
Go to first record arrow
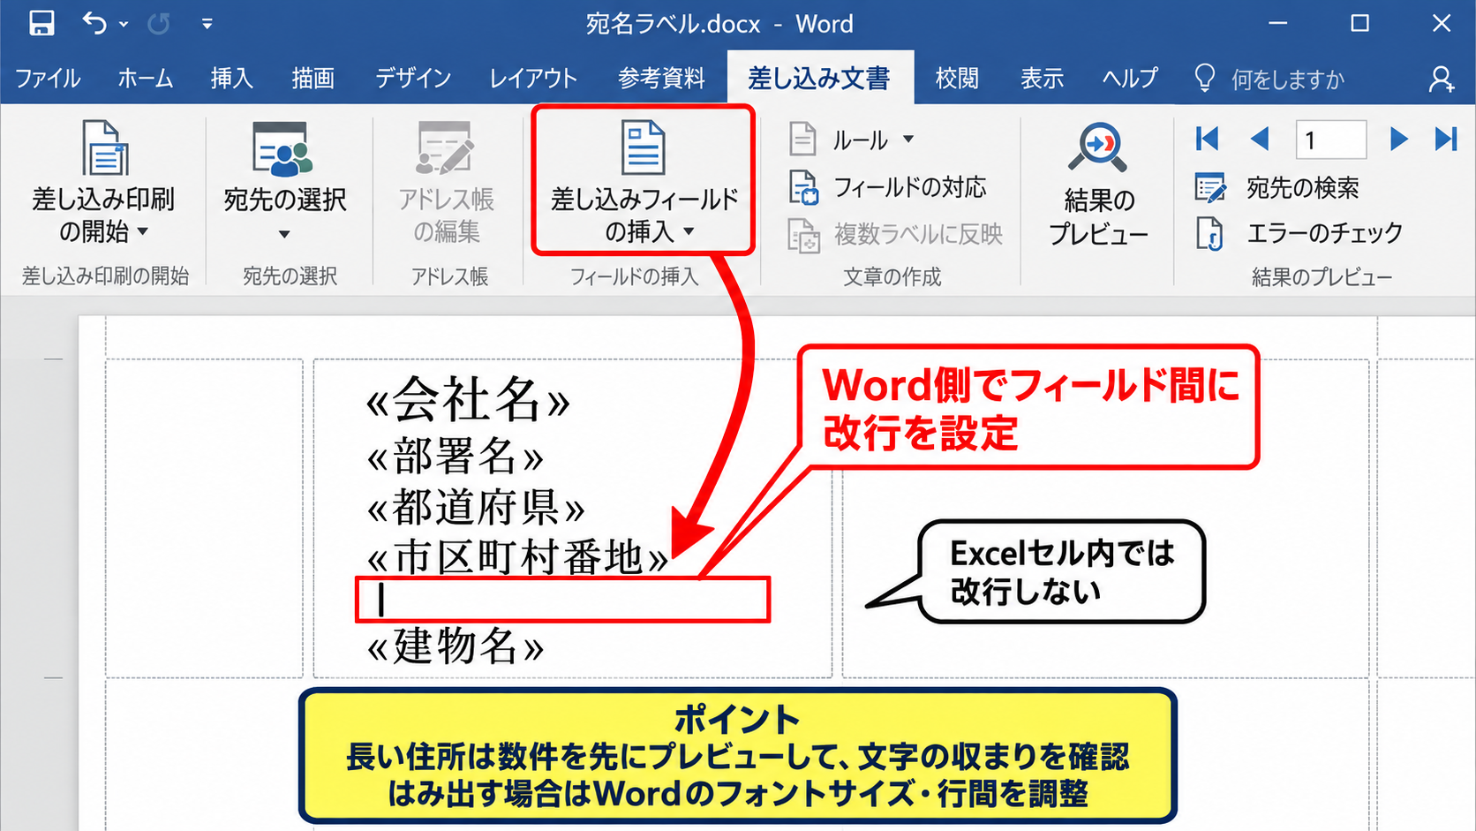point(1207,139)
